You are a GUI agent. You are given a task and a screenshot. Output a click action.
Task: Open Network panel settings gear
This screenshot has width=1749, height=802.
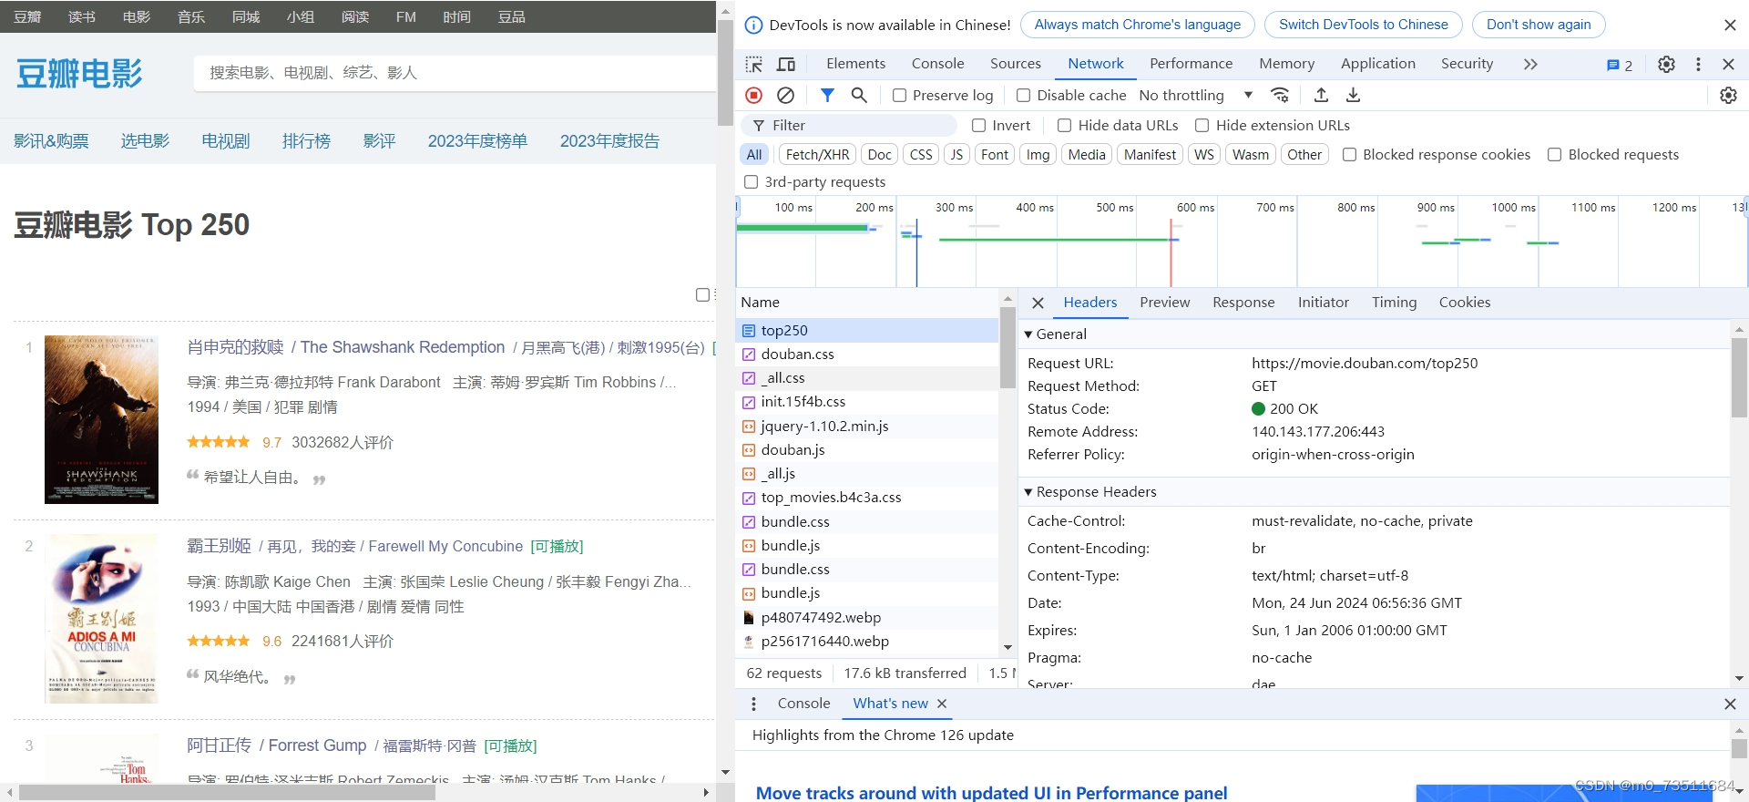pyautogui.click(x=1728, y=95)
